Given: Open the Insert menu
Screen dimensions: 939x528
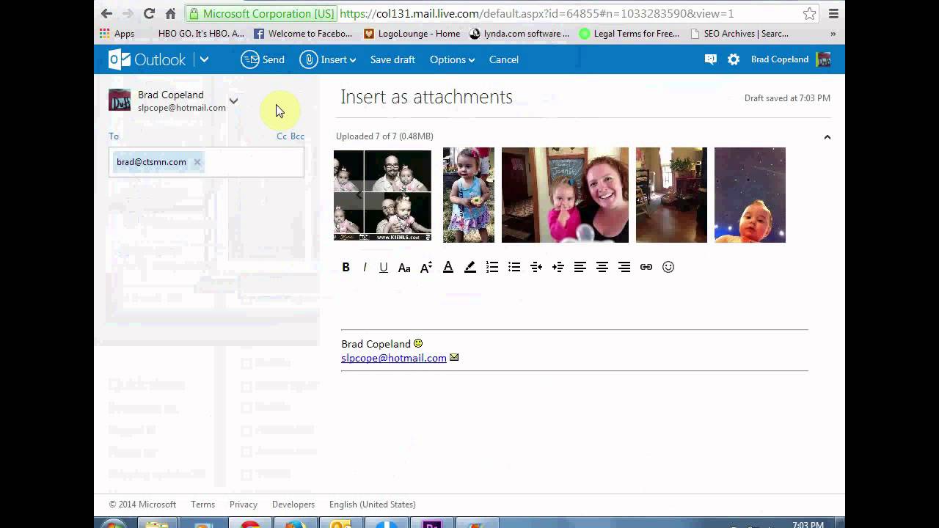Looking at the screenshot, I should click(328, 59).
